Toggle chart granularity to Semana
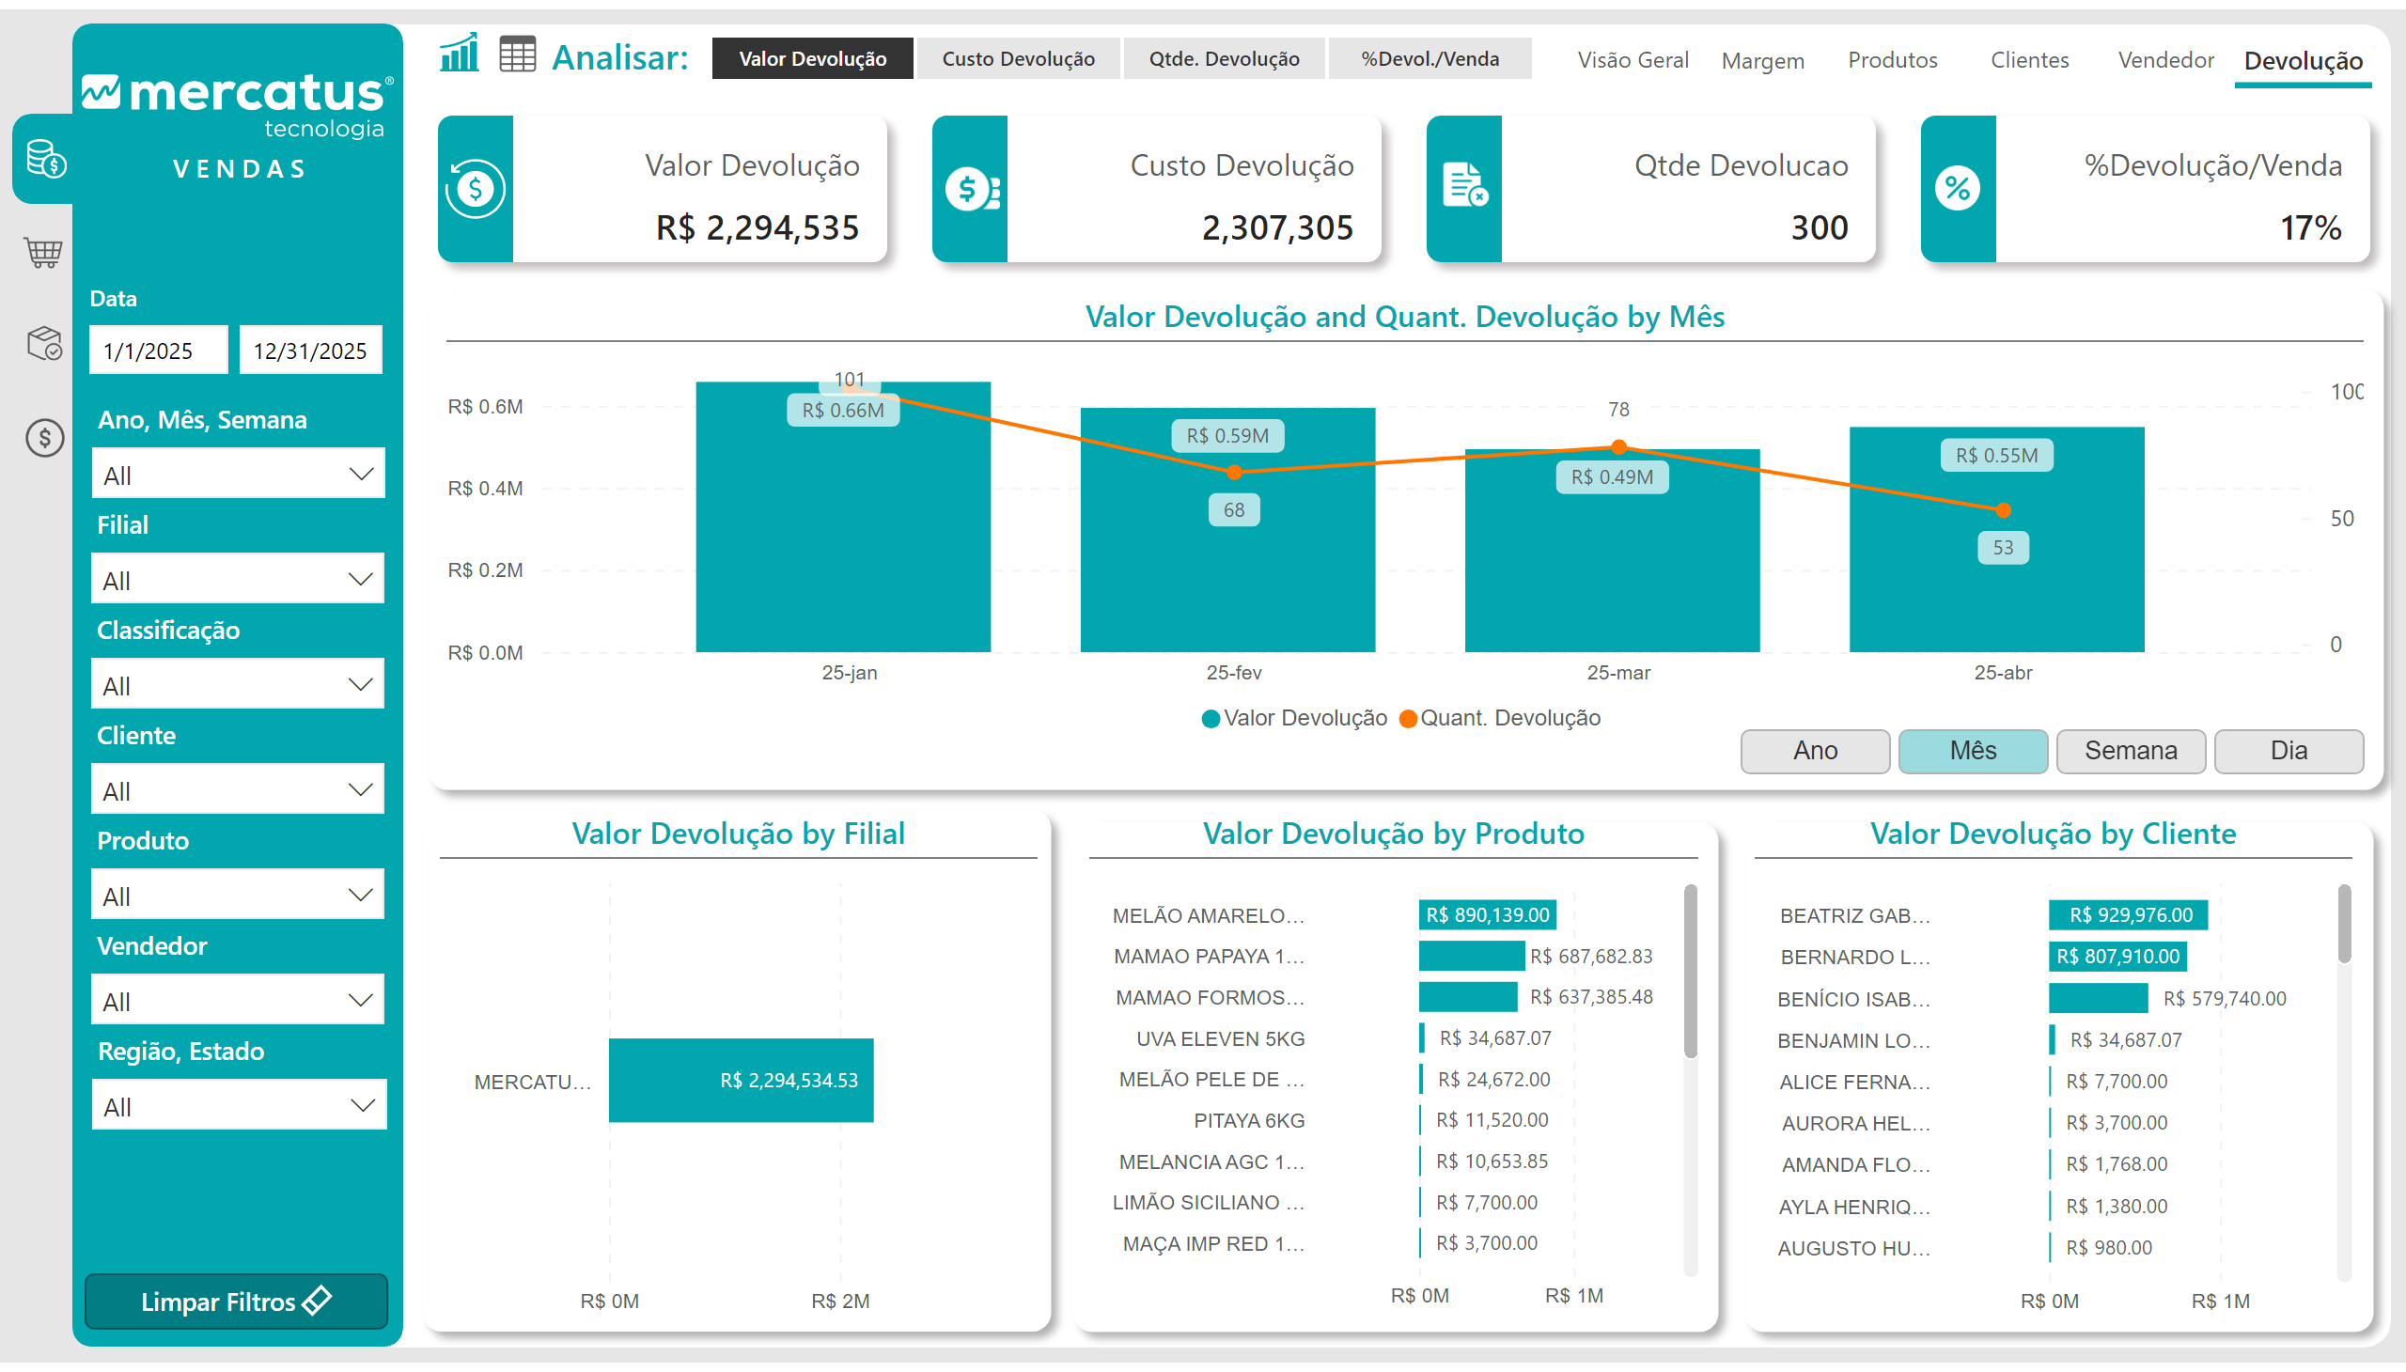Image resolution: width=2406 pixels, height=1372 pixels. (x=2130, y=750)
